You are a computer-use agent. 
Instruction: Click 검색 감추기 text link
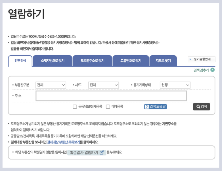coord(201,70)
